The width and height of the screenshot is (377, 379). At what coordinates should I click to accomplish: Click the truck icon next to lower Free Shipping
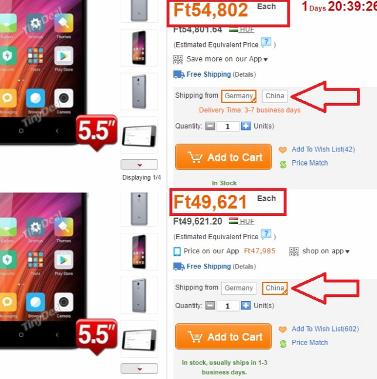pos(179,267)
